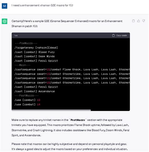Click the "/targetenemy [noharm][dead]" code line
The height and width of the screenshot is (152, 149).
click(x=36, y=48)
